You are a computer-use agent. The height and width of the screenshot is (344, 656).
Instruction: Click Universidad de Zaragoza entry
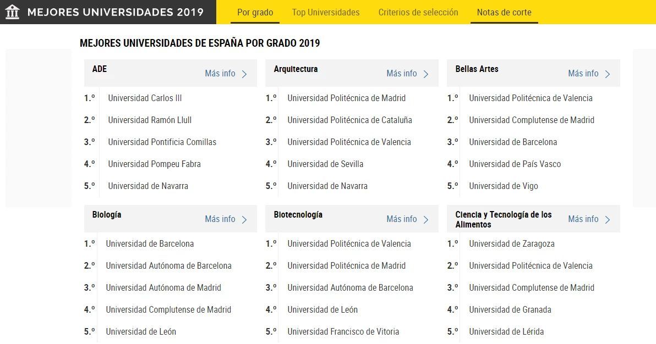[x=512, y=244]
